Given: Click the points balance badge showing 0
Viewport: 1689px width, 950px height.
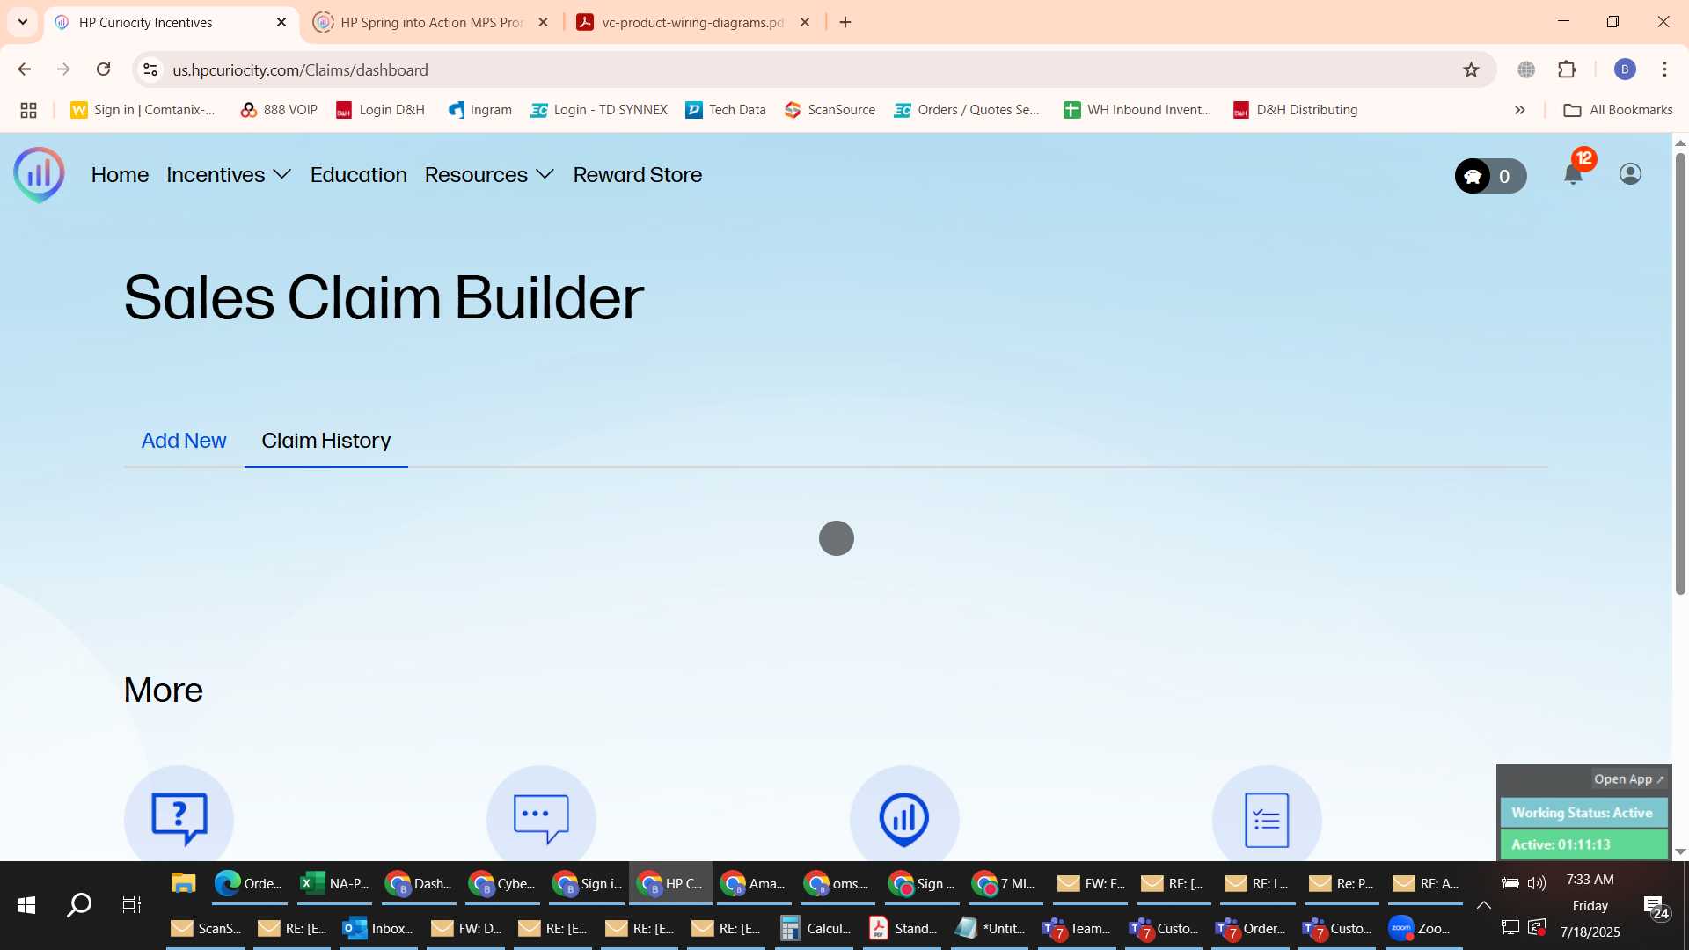Looking at the screenshot, I should point(1490,176).
